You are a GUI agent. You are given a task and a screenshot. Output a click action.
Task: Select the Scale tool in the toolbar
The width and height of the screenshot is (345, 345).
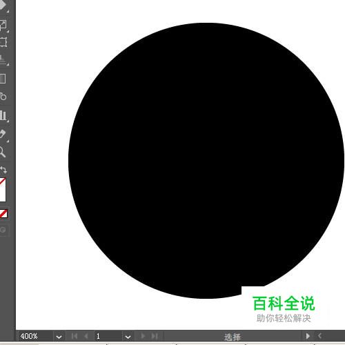point(3,25)
